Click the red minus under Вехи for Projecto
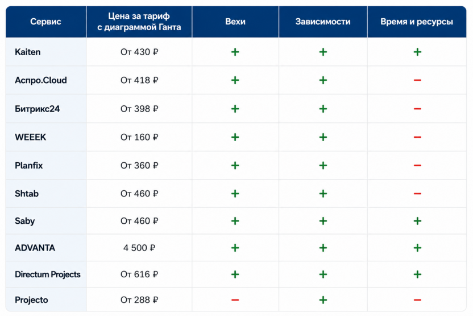This screenshot has width=473, height=316. pyautogui.click(x=235, y=299)
